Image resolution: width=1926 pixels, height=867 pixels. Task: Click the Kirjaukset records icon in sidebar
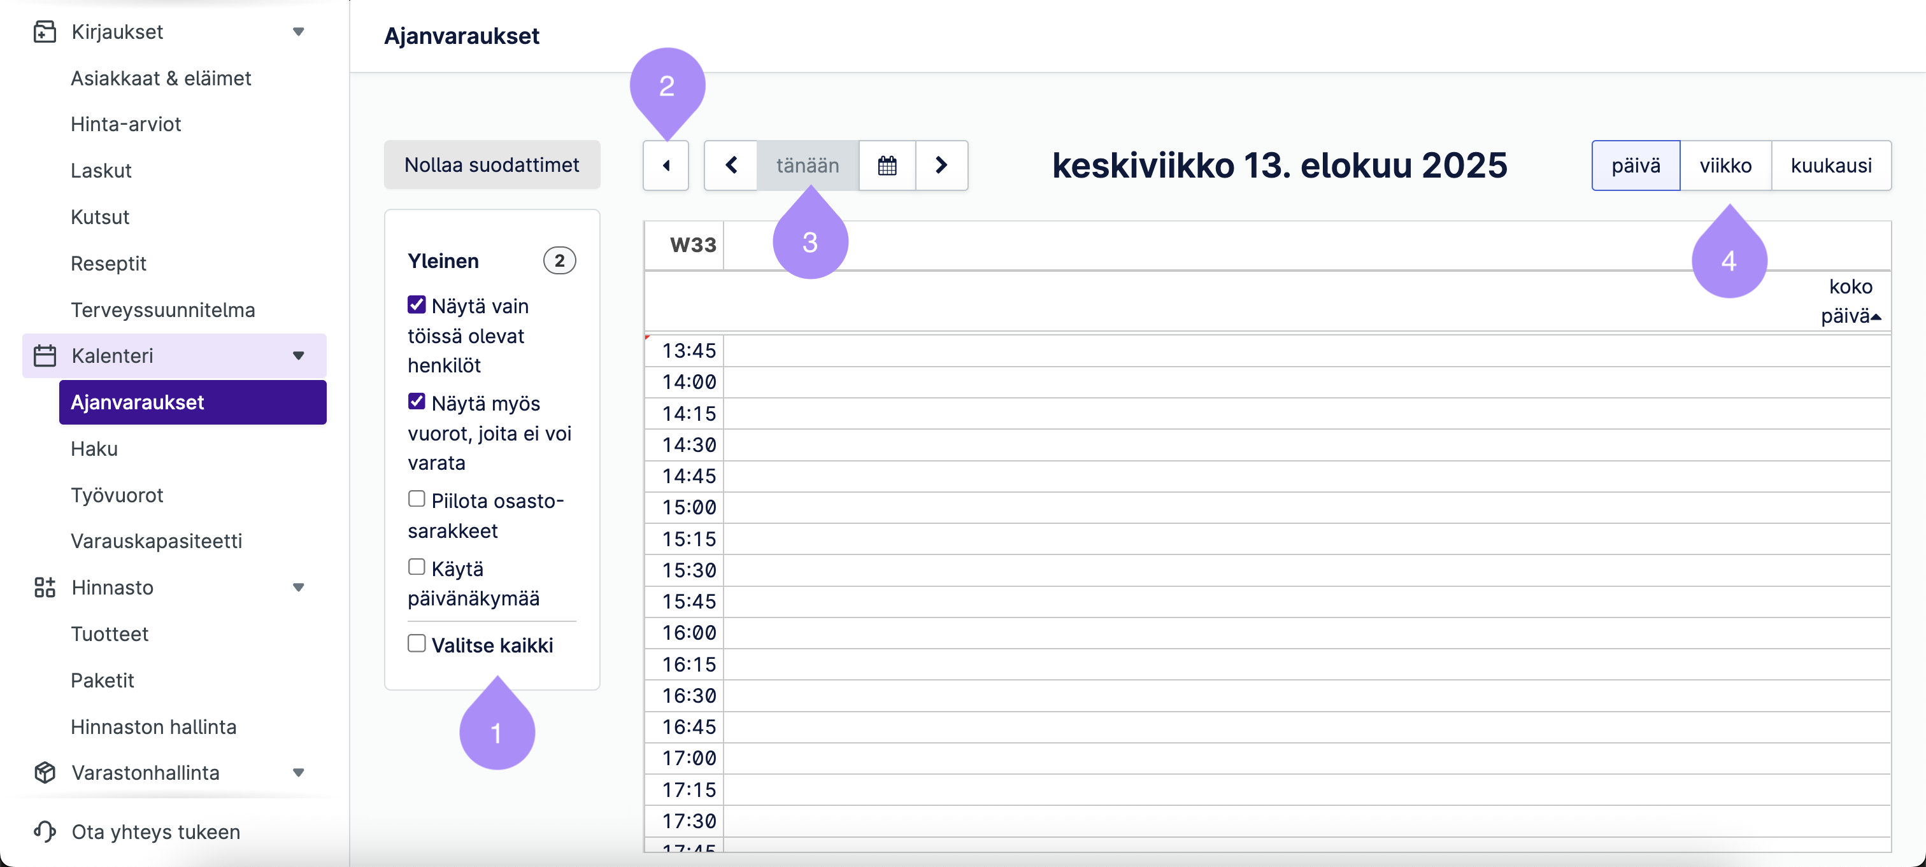point(45,31)
